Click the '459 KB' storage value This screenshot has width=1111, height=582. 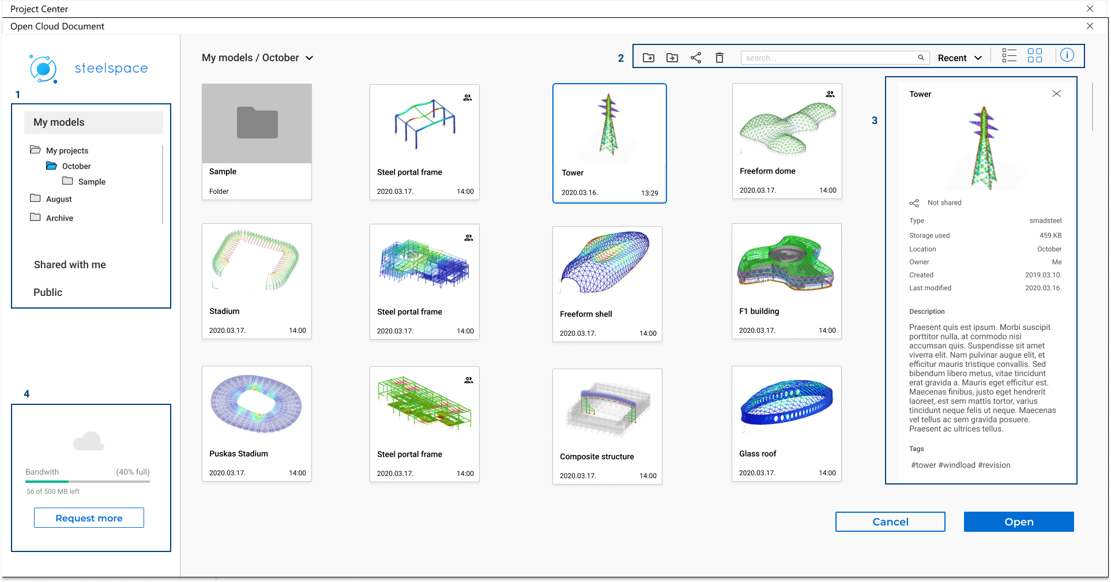1050,235
